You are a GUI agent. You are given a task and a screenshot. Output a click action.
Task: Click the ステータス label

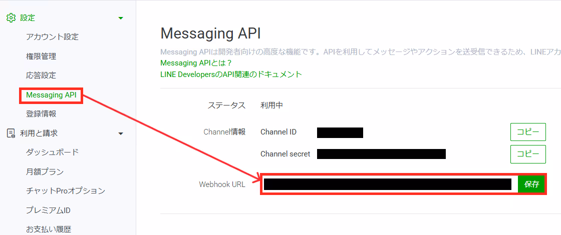tap(226, 105)
